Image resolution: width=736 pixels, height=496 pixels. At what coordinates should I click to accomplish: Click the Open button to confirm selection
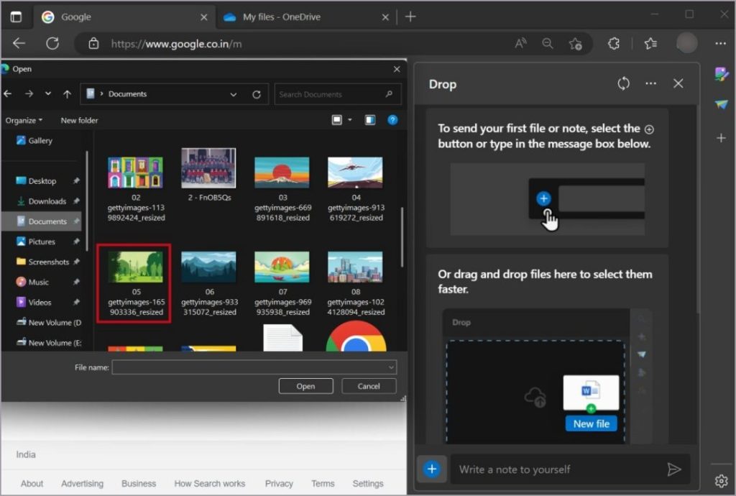pyautogui.click(x=305, y=386)
